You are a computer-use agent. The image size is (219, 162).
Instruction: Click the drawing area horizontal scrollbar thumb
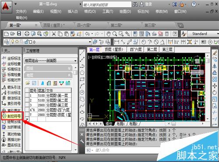pyautogui.click(x=173, y=124)
